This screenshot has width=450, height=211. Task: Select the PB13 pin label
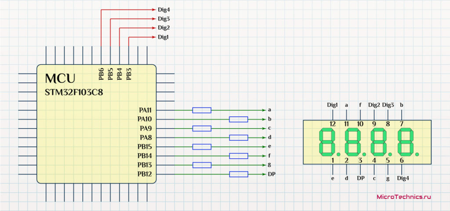click(x=145, y=165)
